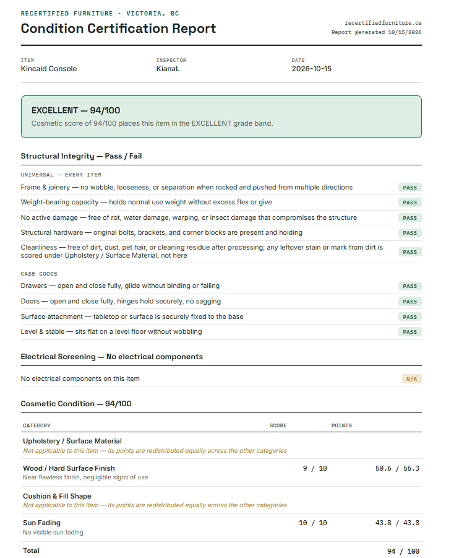
Task: Click the Cleanliness criterion description
Action: click(x=202, y=251)
